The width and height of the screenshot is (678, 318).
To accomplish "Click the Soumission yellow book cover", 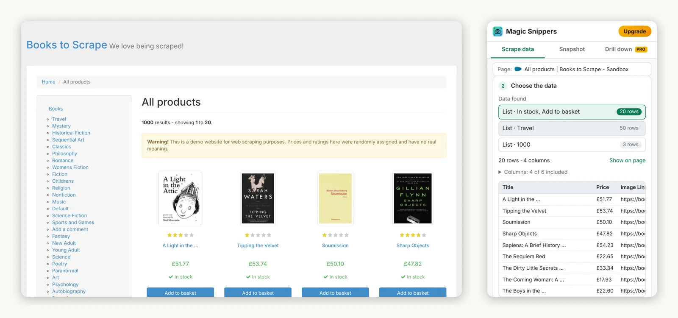I will [x=335, y=198].
